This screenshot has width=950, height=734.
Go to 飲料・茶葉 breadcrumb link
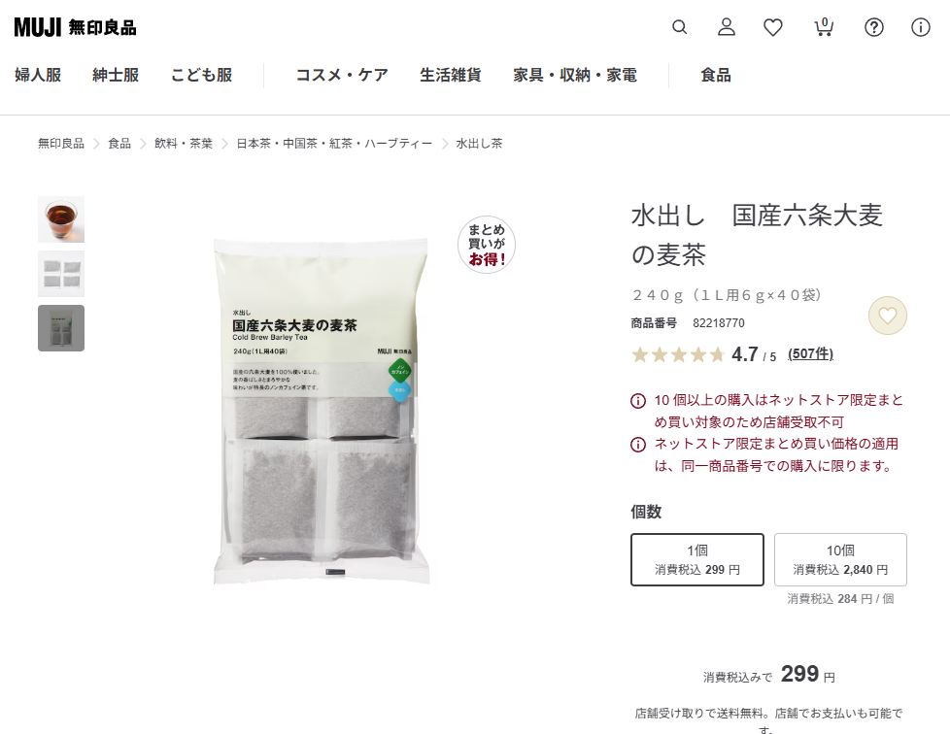[x=184, y=144]
